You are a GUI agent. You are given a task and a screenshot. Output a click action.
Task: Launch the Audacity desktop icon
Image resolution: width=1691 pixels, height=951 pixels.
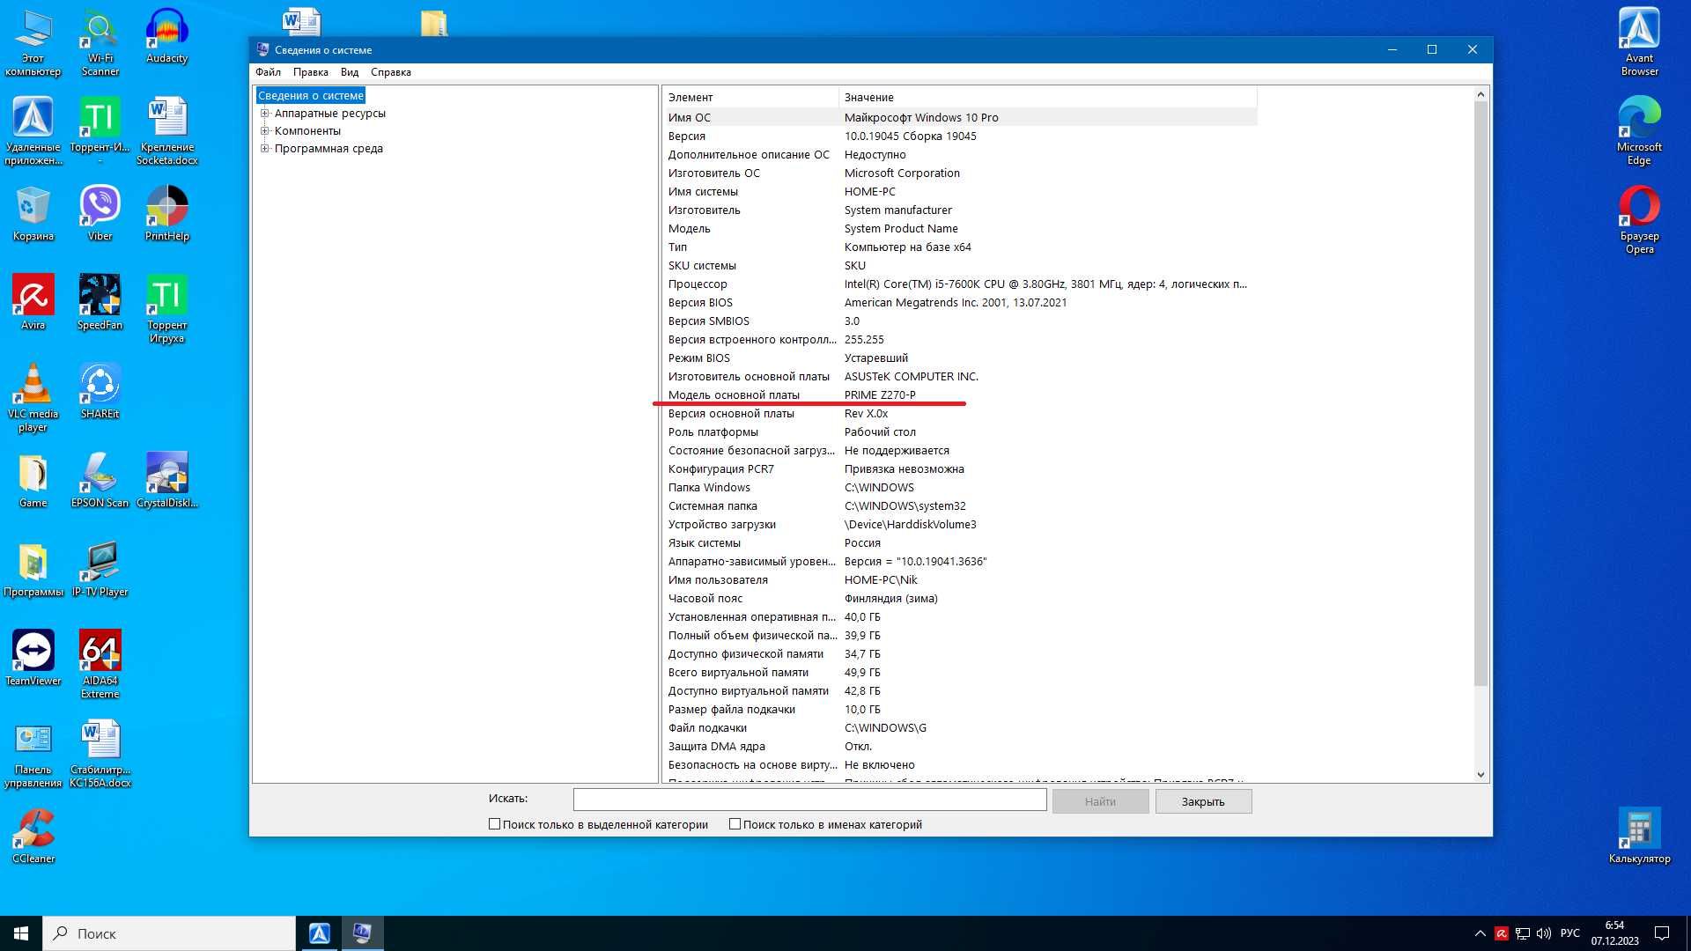pos(166,37)
